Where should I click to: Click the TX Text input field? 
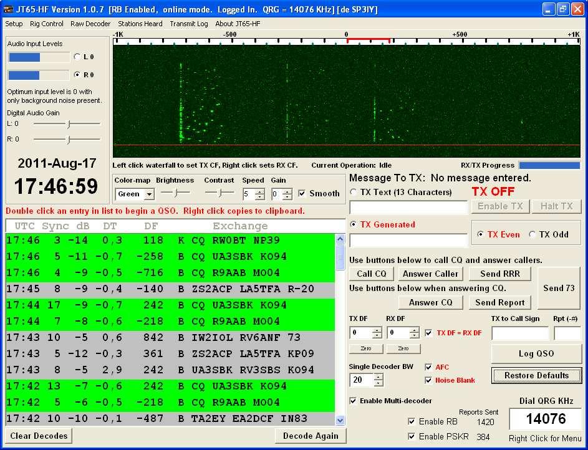click(x=408, y=207)
